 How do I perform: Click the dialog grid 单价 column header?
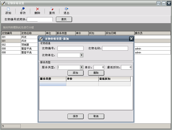click(x=82, y=79)
